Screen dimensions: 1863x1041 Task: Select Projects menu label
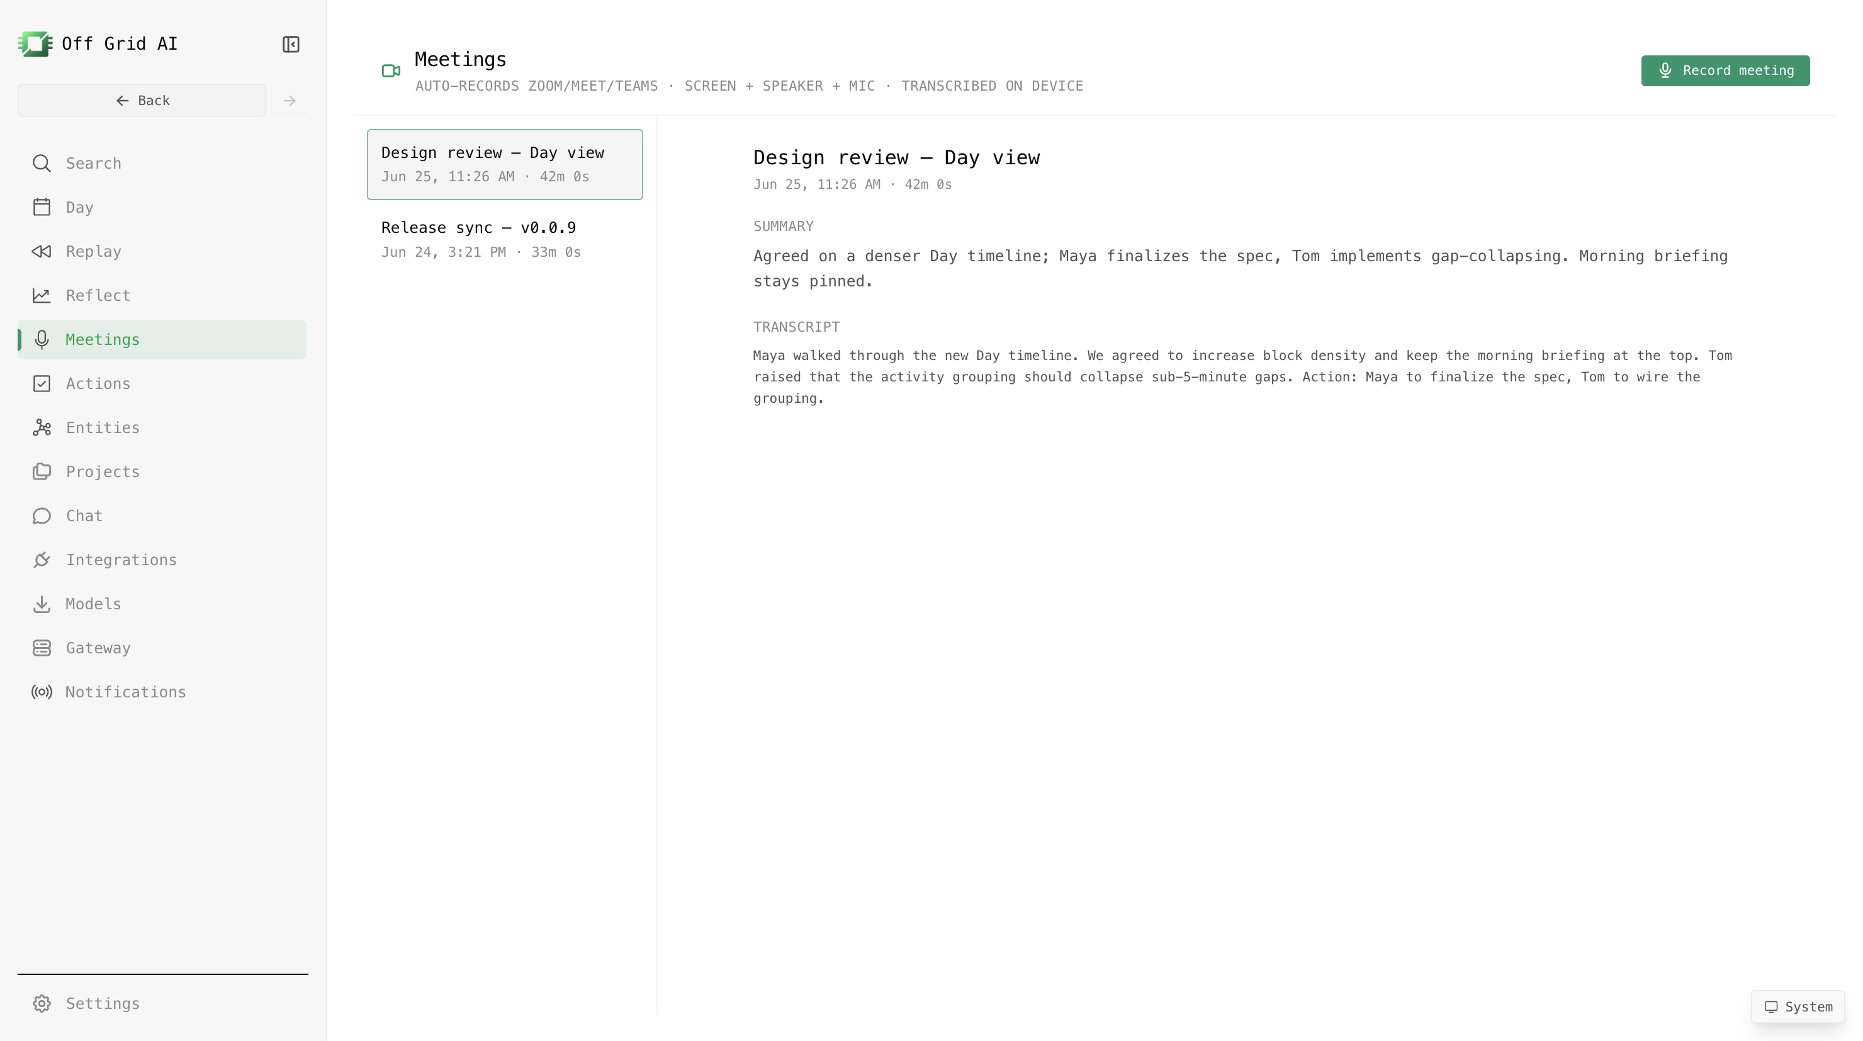[103, 471]
